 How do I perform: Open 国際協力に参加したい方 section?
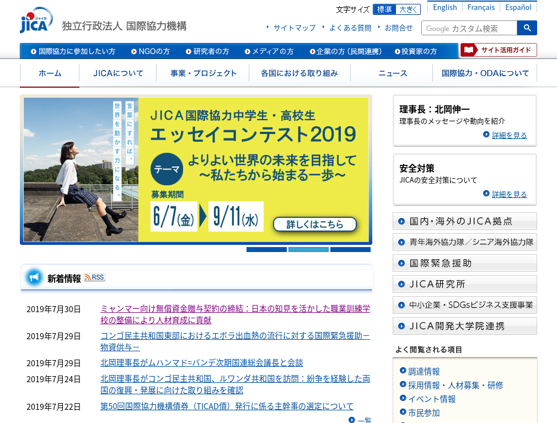73,51
